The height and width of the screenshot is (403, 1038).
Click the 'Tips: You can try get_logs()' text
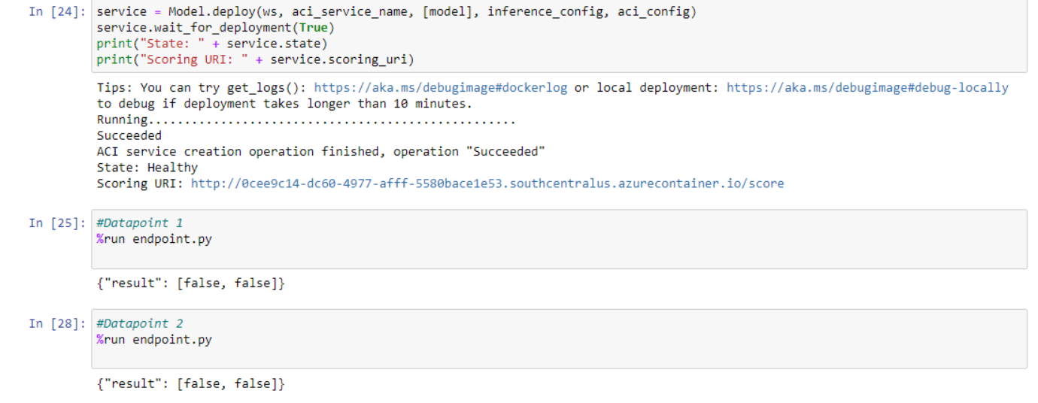pyautogui.click(x=202, y=88)
